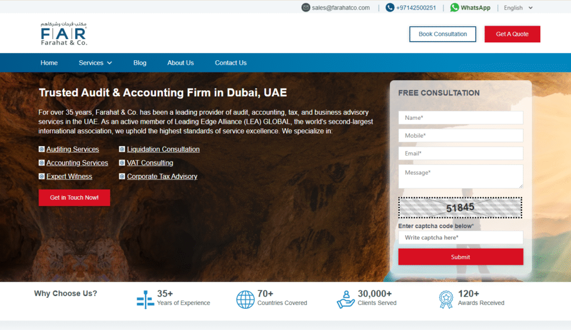Open the Blog menu item
The width and height of the screenshot is (571, 330).
coord(140,62)
